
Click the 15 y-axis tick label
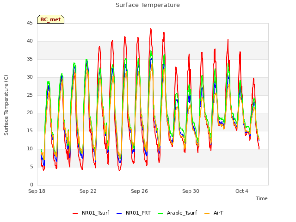tap(30, 130)
